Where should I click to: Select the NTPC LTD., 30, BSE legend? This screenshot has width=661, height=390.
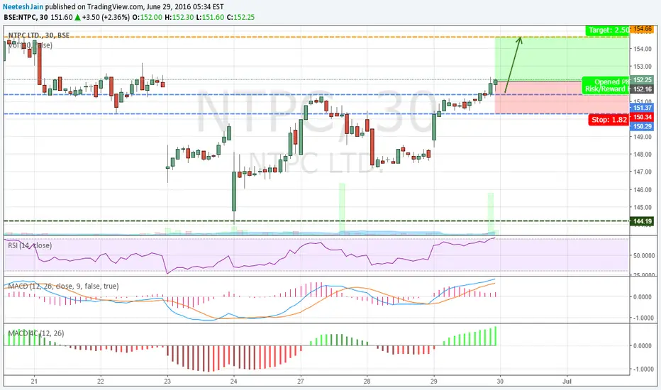coord(39,35)
